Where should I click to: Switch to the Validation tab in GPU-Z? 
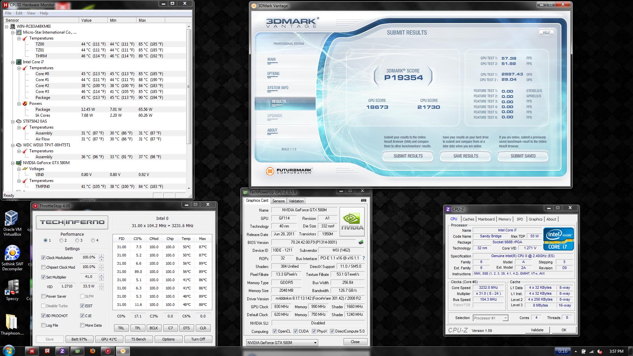pyautogui.click(x=296, y=201)
